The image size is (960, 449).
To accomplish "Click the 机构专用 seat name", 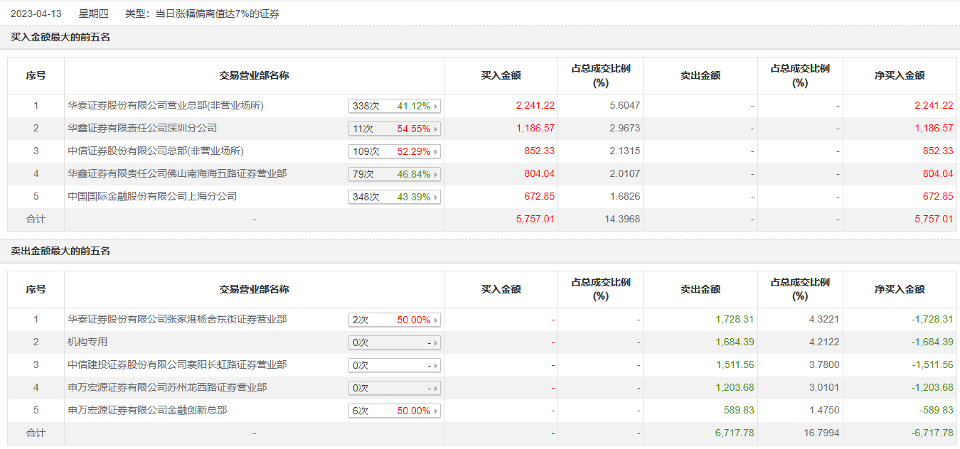I will [x=87, y=342].
